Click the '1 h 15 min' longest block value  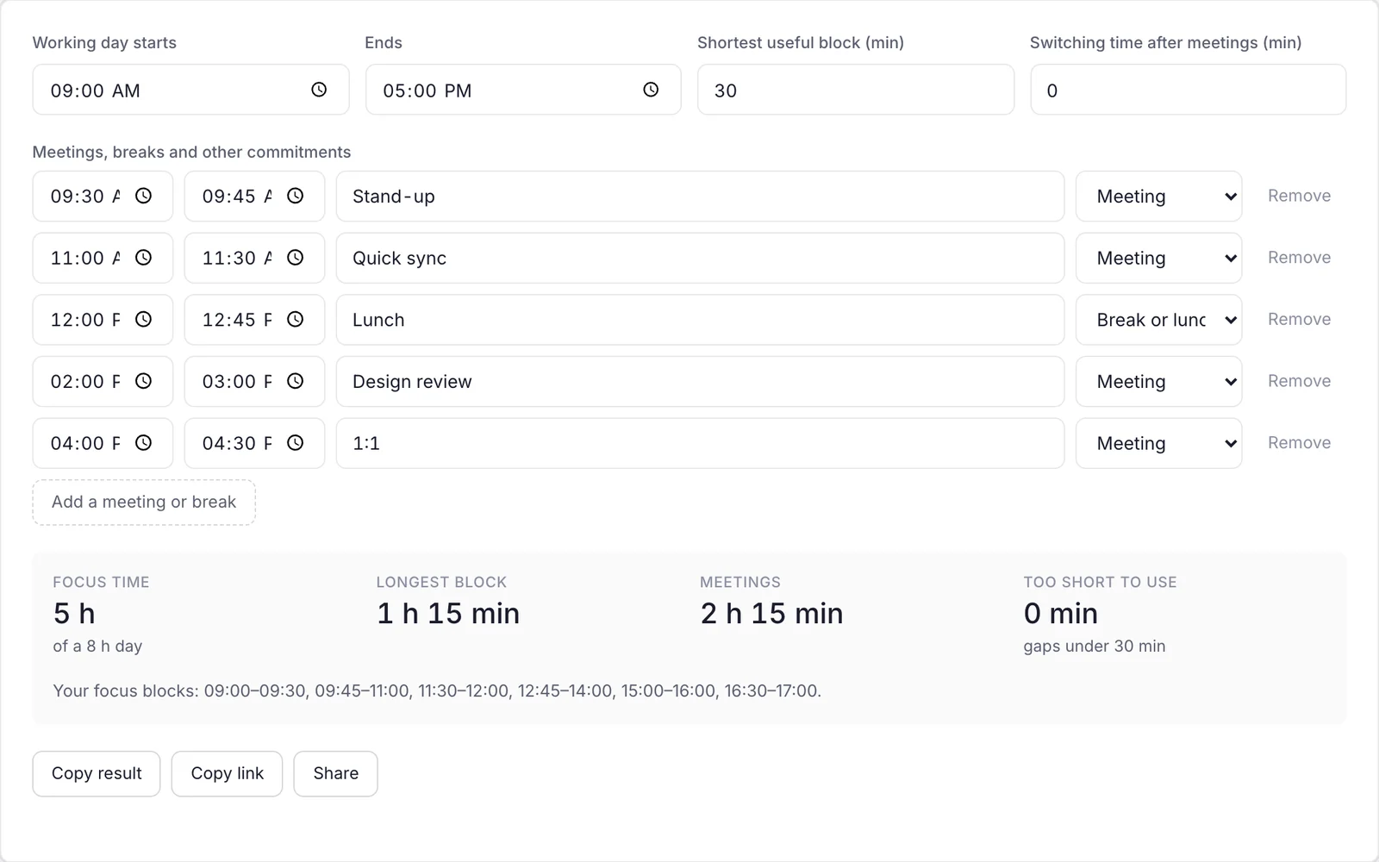tap(448, 614)
